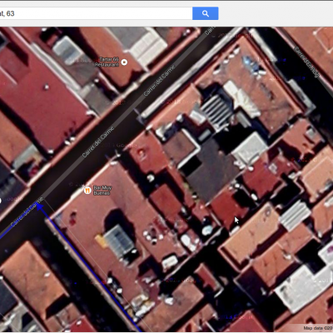Click the cut-off street label below search button
The width and height of the screenshot is (333, 333).
[x=210, y=30]
